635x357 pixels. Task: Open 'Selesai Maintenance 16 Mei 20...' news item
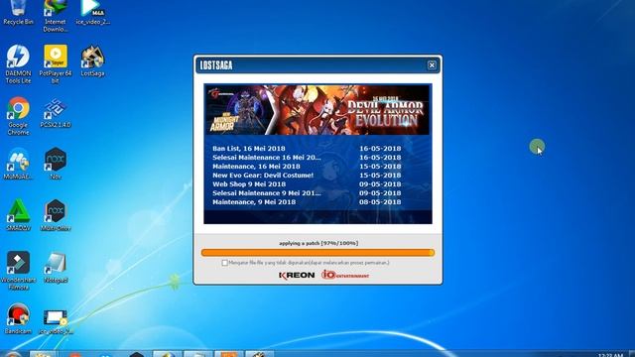point(267,158)
